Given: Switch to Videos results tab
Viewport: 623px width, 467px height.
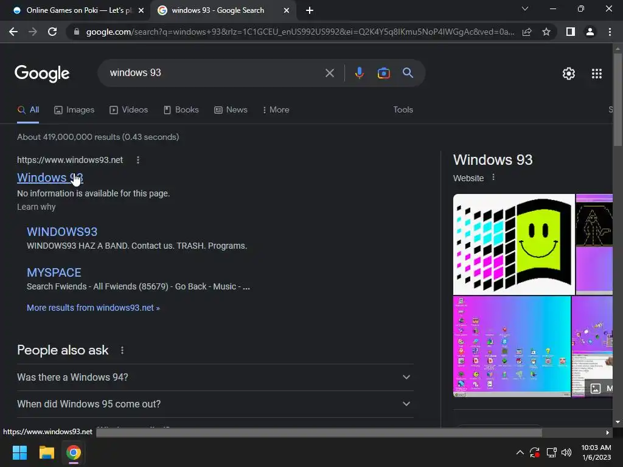Looking at the screenshot, I should coord(129,109).
